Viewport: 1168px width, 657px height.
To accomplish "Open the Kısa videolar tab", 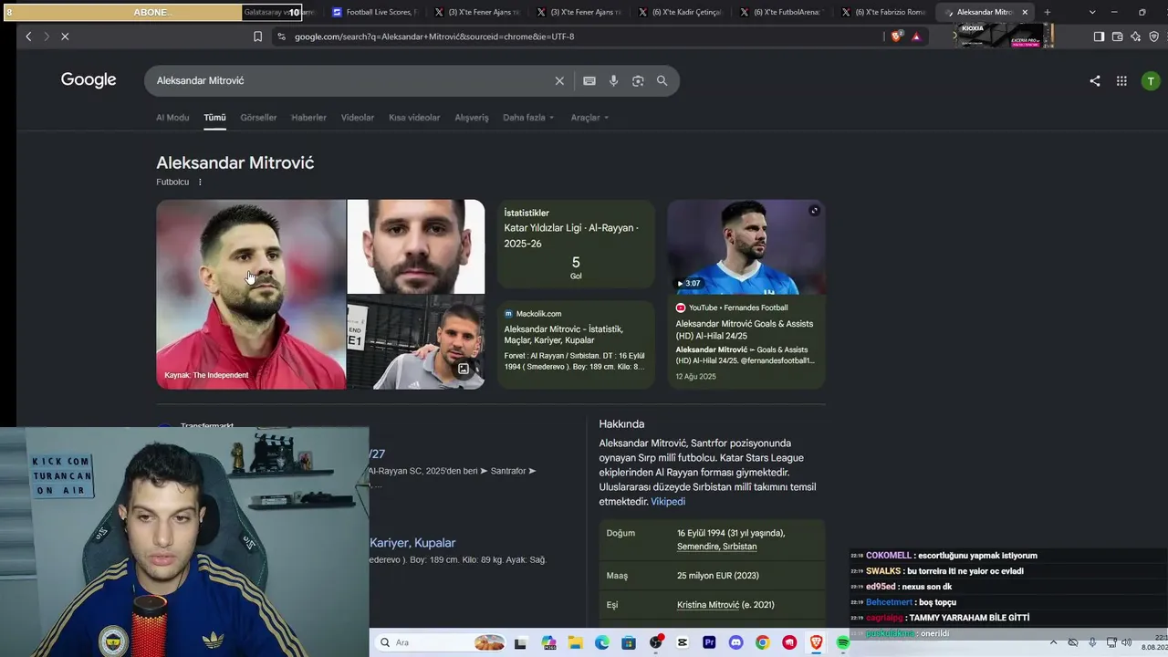I will 414,118.
